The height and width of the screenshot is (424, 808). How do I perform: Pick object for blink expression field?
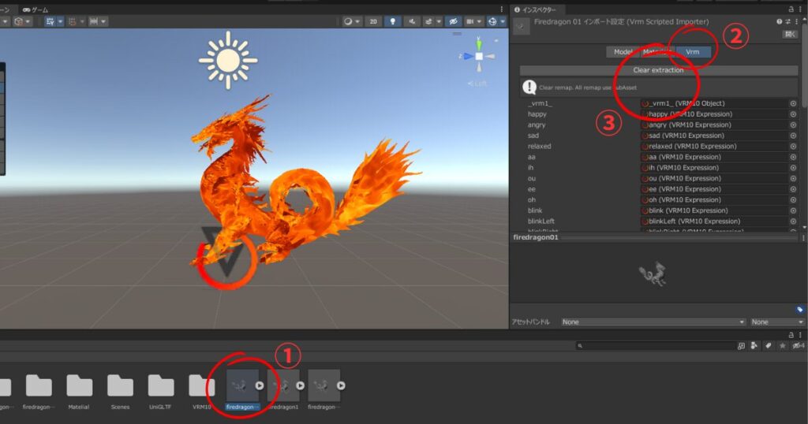coord(793,210)
